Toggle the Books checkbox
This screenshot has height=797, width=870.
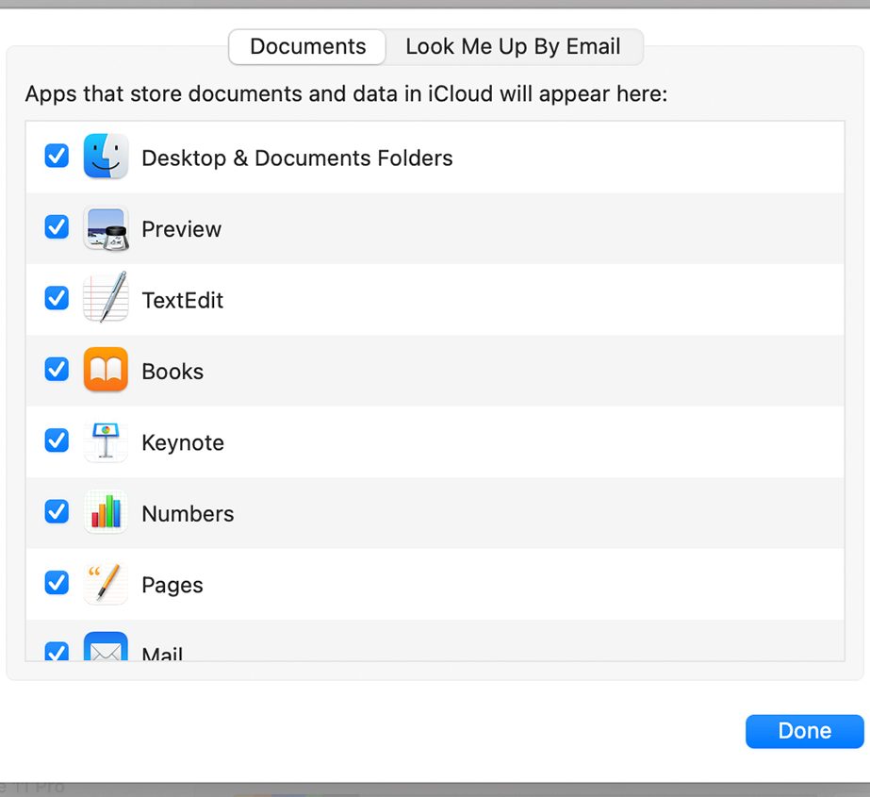click(x=57, y=369)
